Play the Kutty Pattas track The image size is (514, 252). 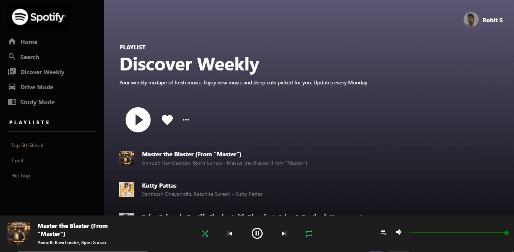pos(159,185)
